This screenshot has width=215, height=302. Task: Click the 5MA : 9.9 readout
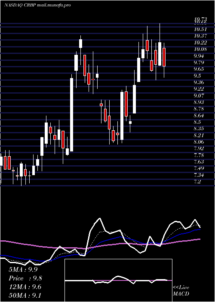tap(23, 270)
